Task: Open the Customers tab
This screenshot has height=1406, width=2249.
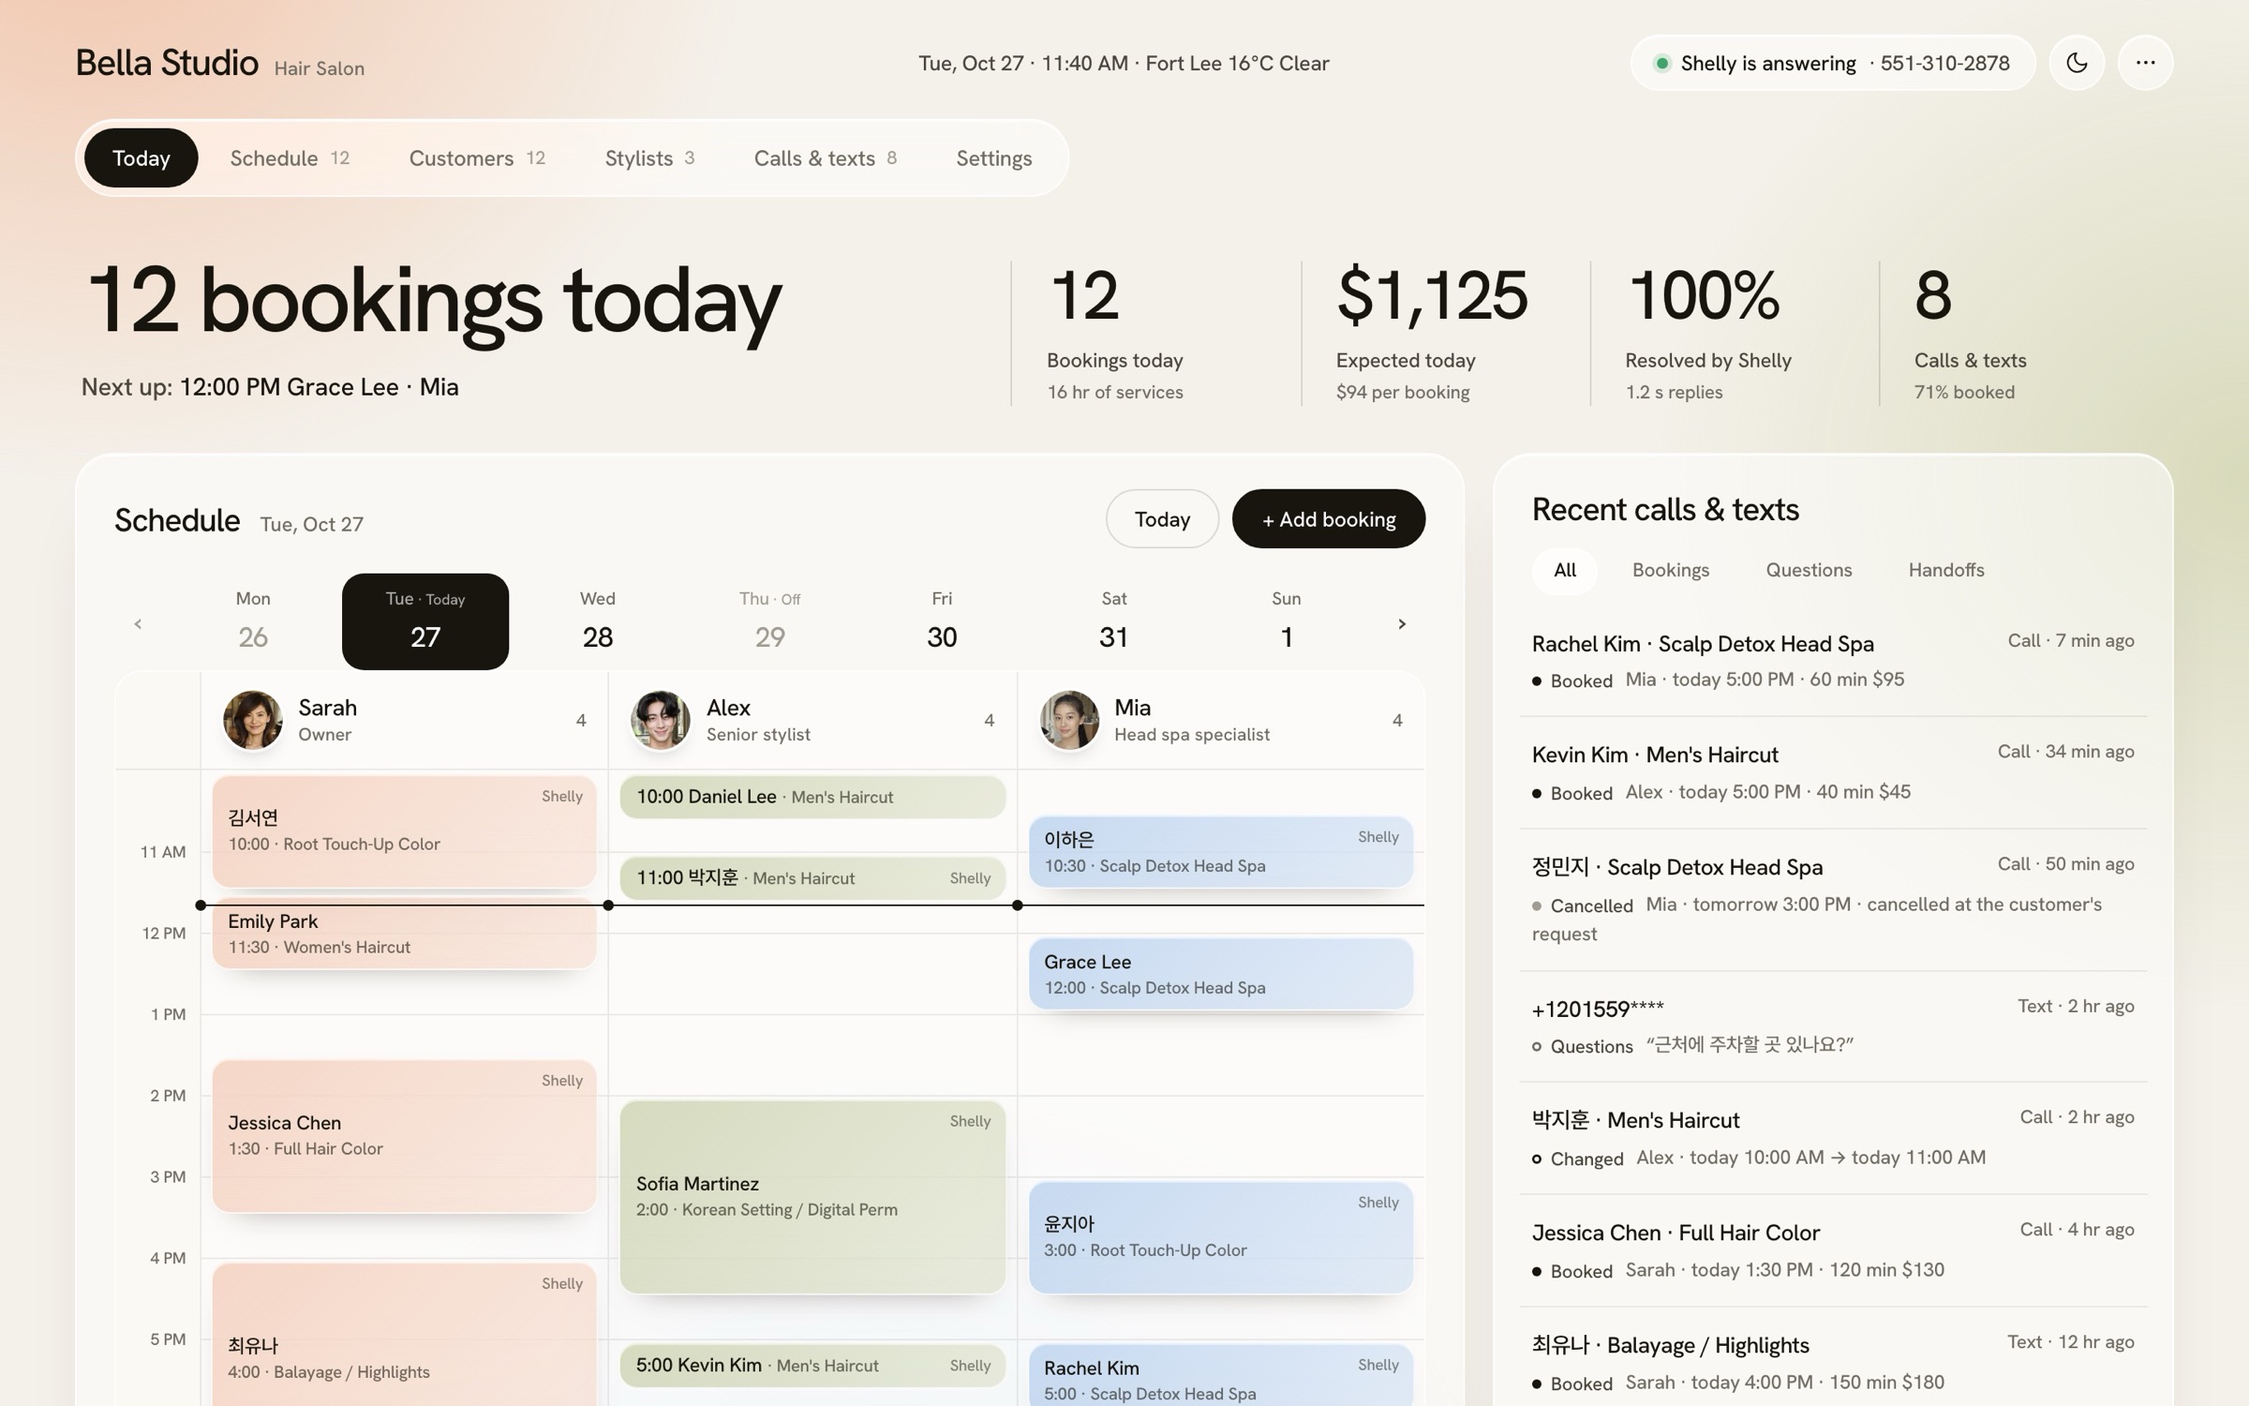Action: click(477, 157)
